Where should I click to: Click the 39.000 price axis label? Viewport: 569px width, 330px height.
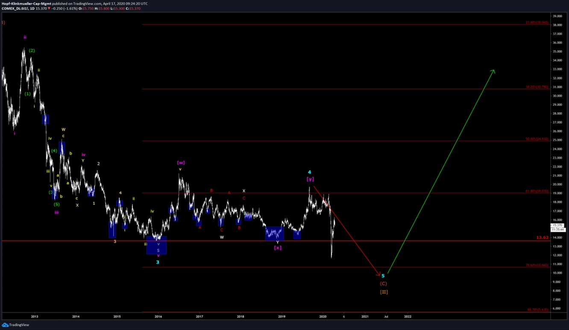click(557, 16)
